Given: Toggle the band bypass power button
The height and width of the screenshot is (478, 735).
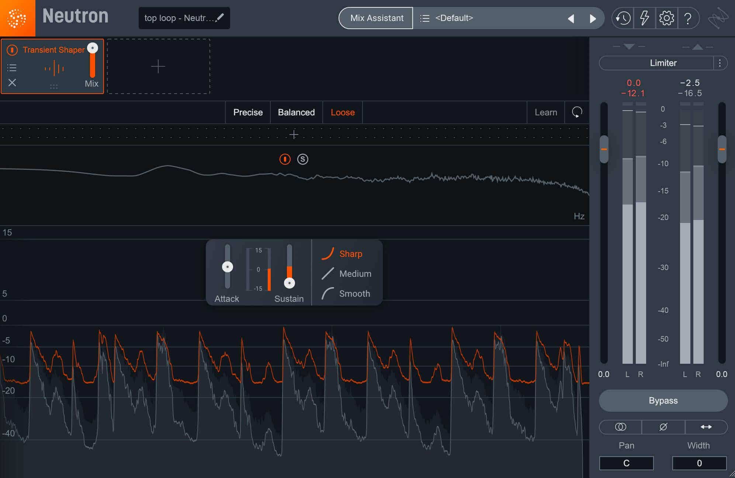Looking at the screenshot, I should coord(285,159).
